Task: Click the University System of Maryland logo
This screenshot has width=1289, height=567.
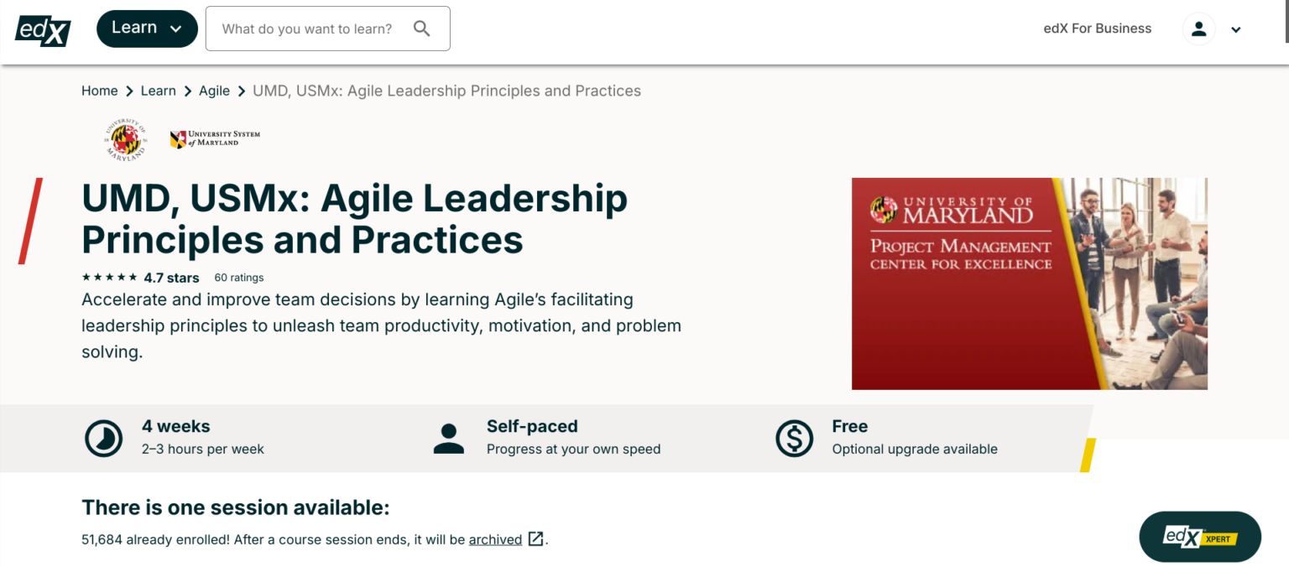Action: pyautogui.click(x=215, y=138)
